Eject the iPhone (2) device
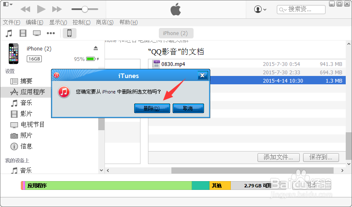 [96, 48]
